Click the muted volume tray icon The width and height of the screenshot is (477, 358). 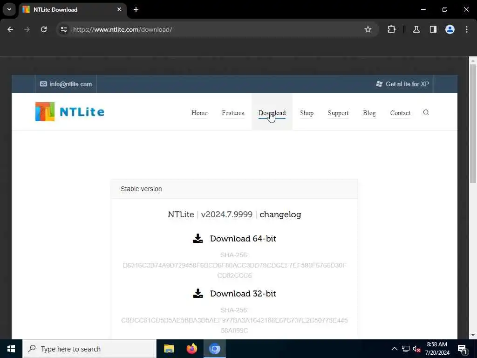pos(416,349)
